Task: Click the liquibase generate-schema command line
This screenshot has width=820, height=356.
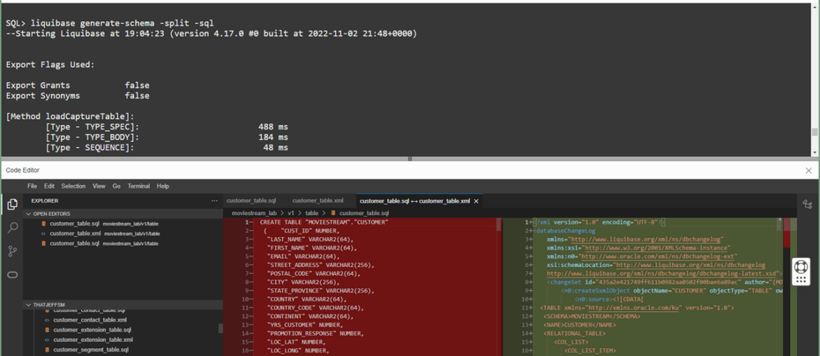Action: [x=110, y=23]
